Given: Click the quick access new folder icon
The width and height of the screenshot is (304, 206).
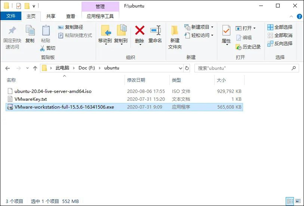Looking at the screenshot, I should (x=27, y=6).
